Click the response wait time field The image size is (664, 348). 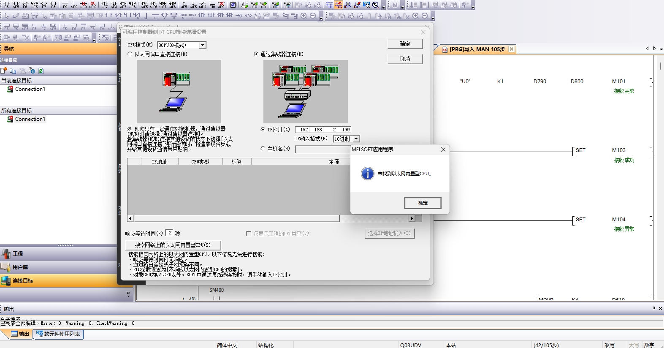point(169,233)
